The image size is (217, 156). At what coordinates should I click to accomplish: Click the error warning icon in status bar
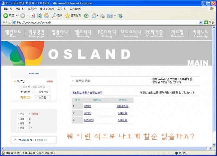tap(3, 153)
